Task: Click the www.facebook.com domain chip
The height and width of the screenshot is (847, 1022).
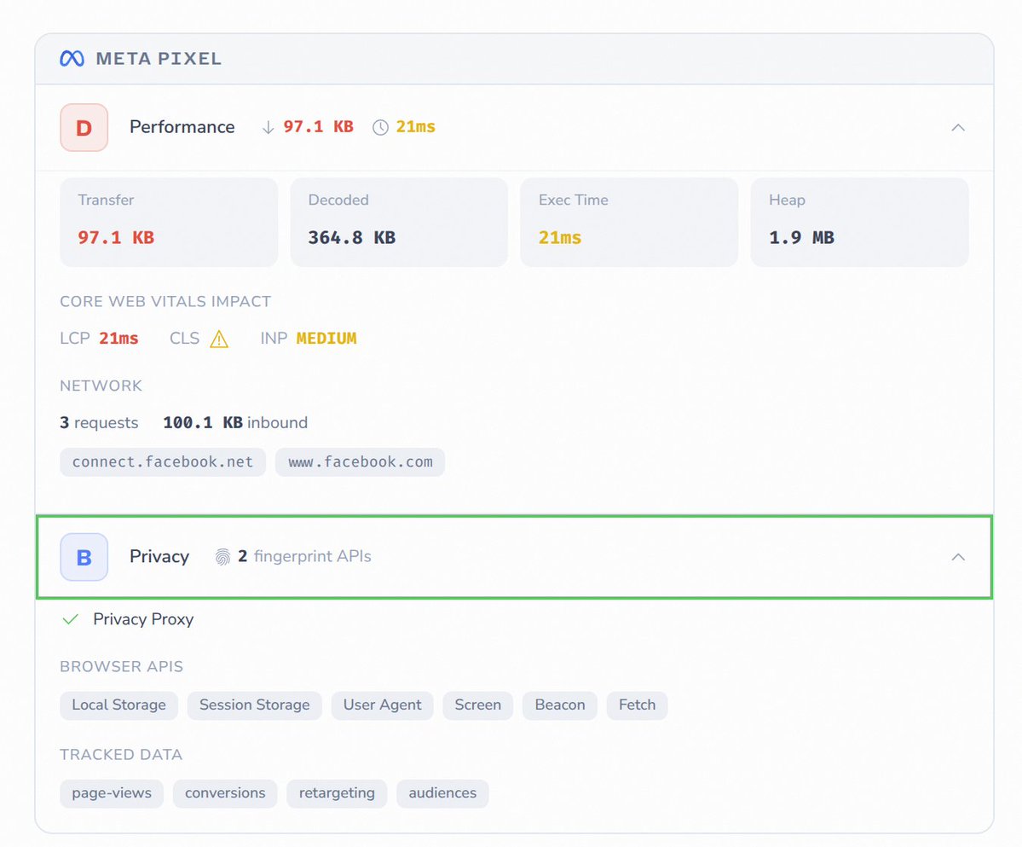Action: (360, 461)
